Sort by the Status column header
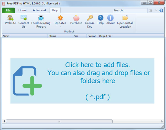This screenshot has height=130, width=166. point(60,36)
